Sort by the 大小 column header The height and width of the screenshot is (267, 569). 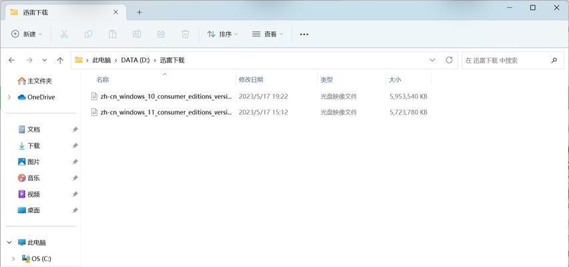click(x=395, y=80)
